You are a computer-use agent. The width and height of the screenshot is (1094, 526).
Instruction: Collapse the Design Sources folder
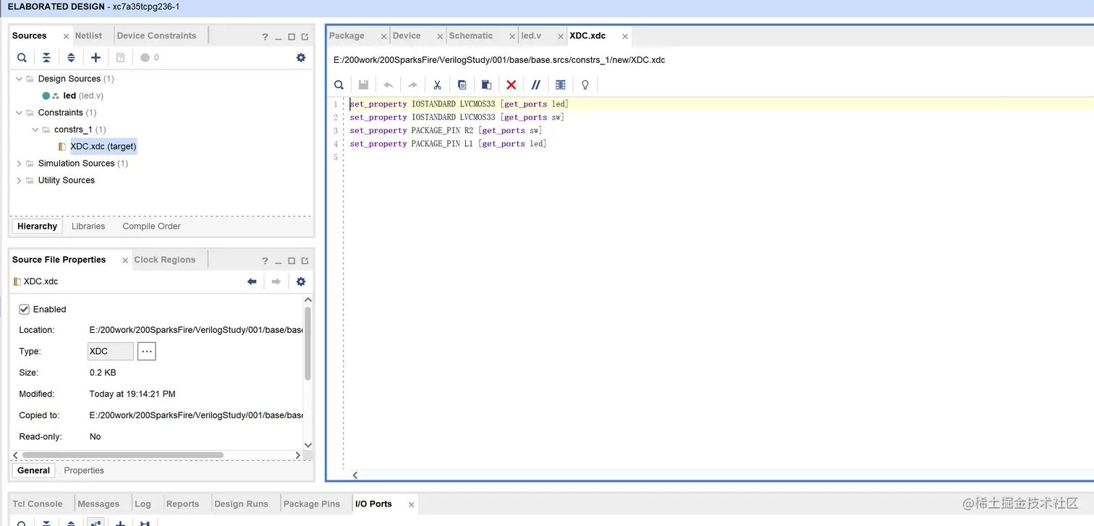[19, 79]
